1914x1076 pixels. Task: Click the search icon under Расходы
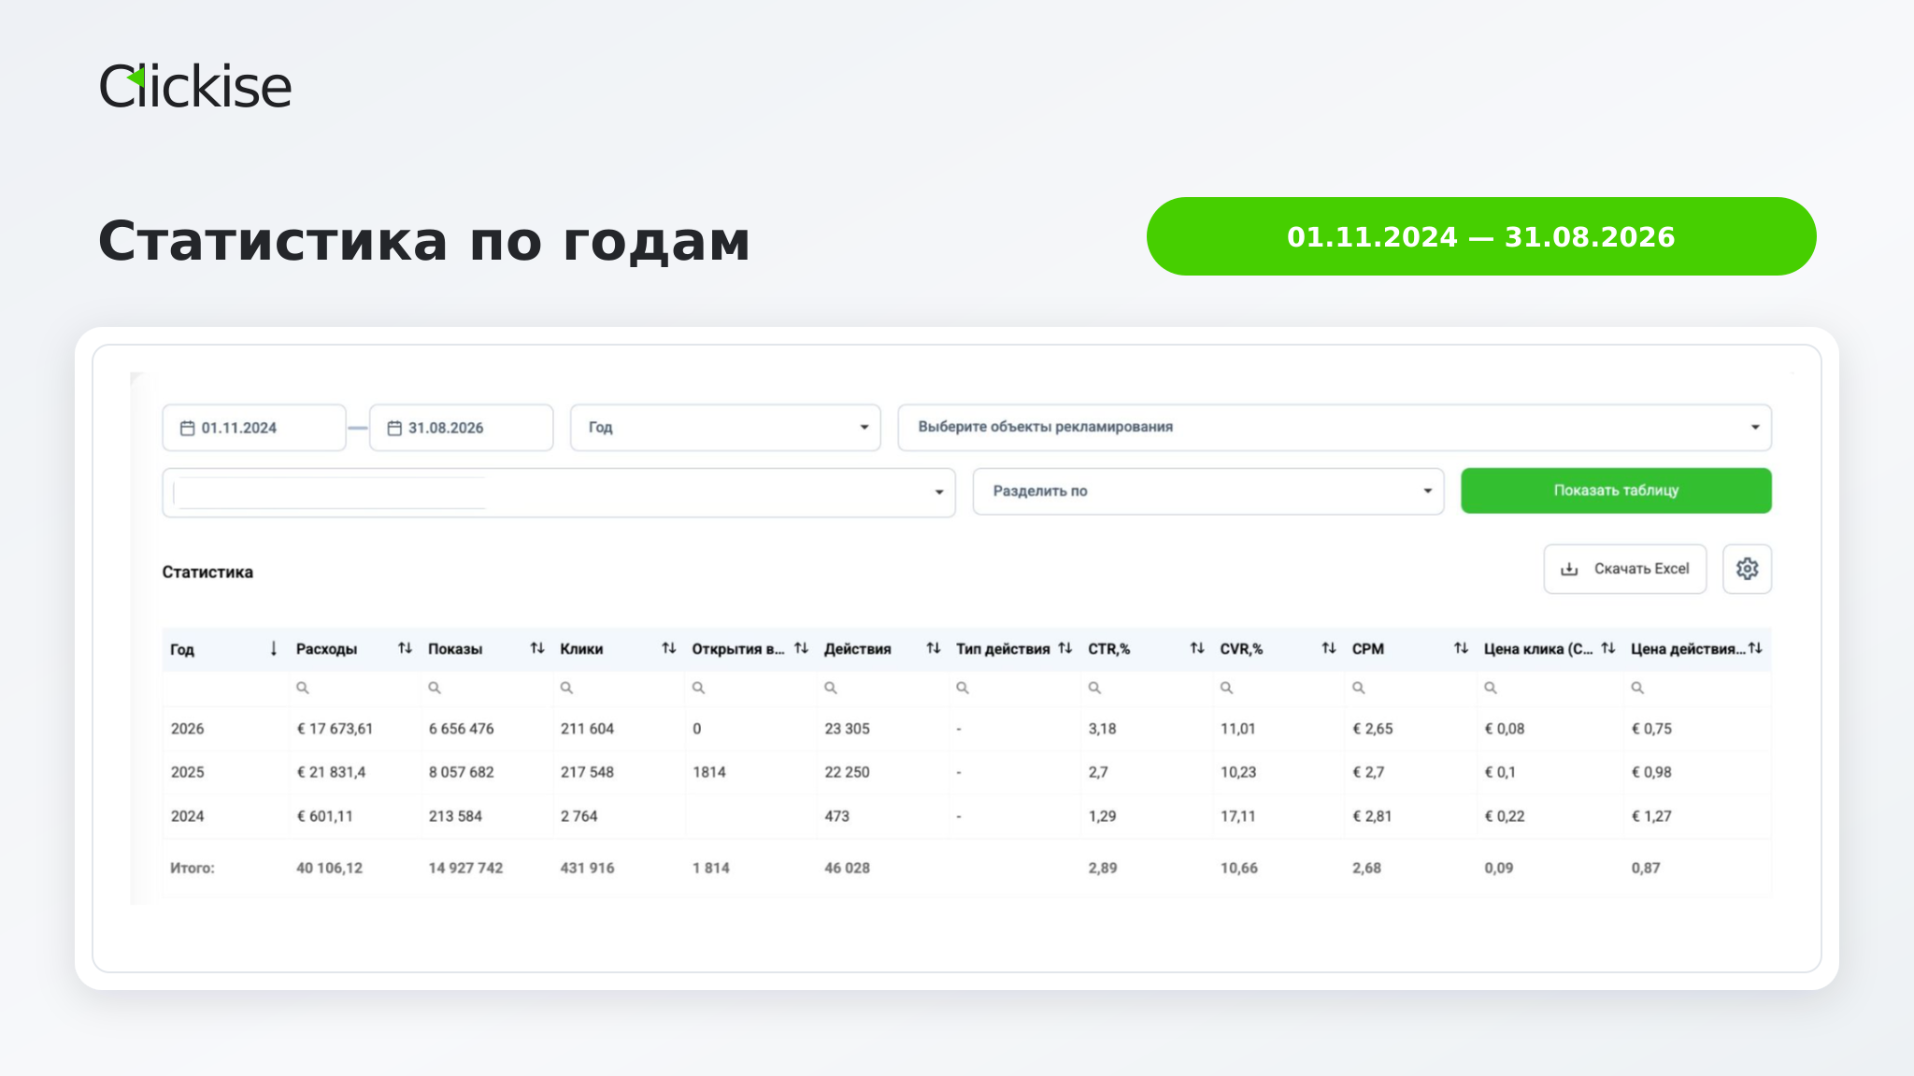pos(303,687)
